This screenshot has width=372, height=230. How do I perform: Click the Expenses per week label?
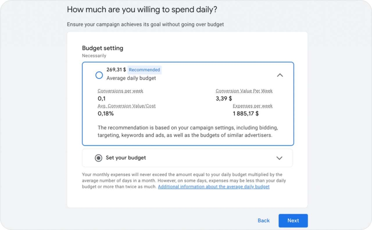[x=252, y=106]
